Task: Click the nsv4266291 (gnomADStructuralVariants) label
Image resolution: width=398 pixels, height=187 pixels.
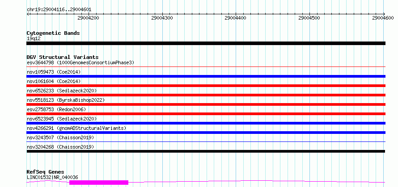Action: pos(76,128)
